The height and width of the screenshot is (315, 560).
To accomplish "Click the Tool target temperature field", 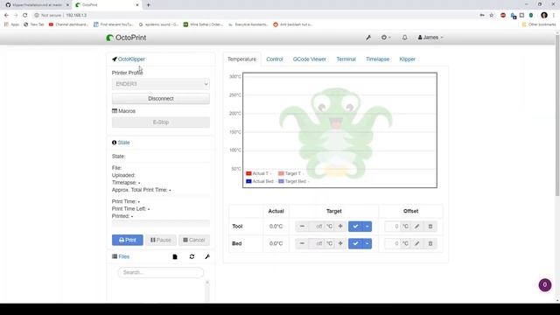I will point(316,227).
